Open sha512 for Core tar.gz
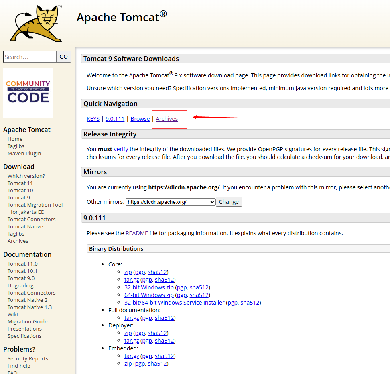390x374 pixels. (165, 280)
